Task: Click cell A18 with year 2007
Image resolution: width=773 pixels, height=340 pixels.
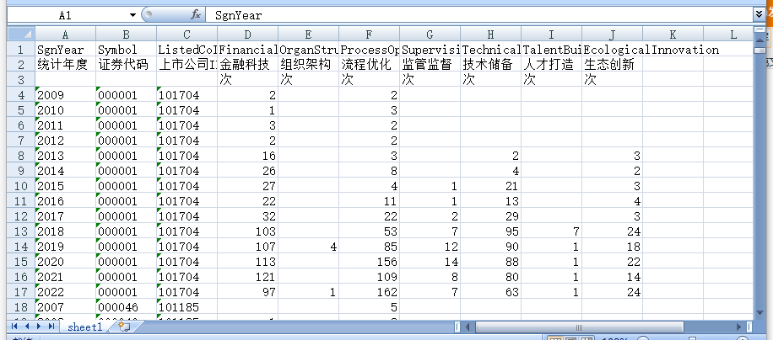Action: [x=65, y=306]
